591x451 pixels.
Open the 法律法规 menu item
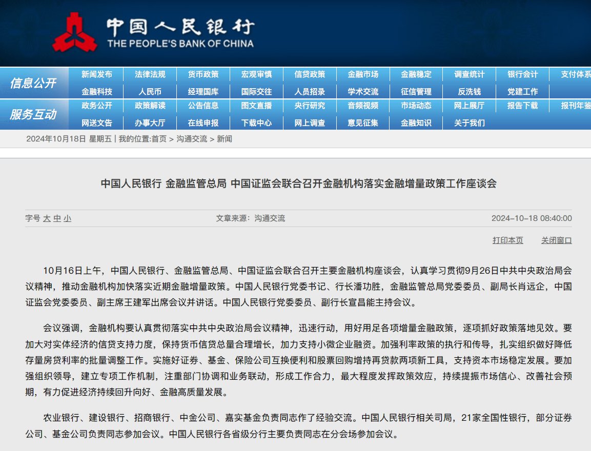point(150,74)
